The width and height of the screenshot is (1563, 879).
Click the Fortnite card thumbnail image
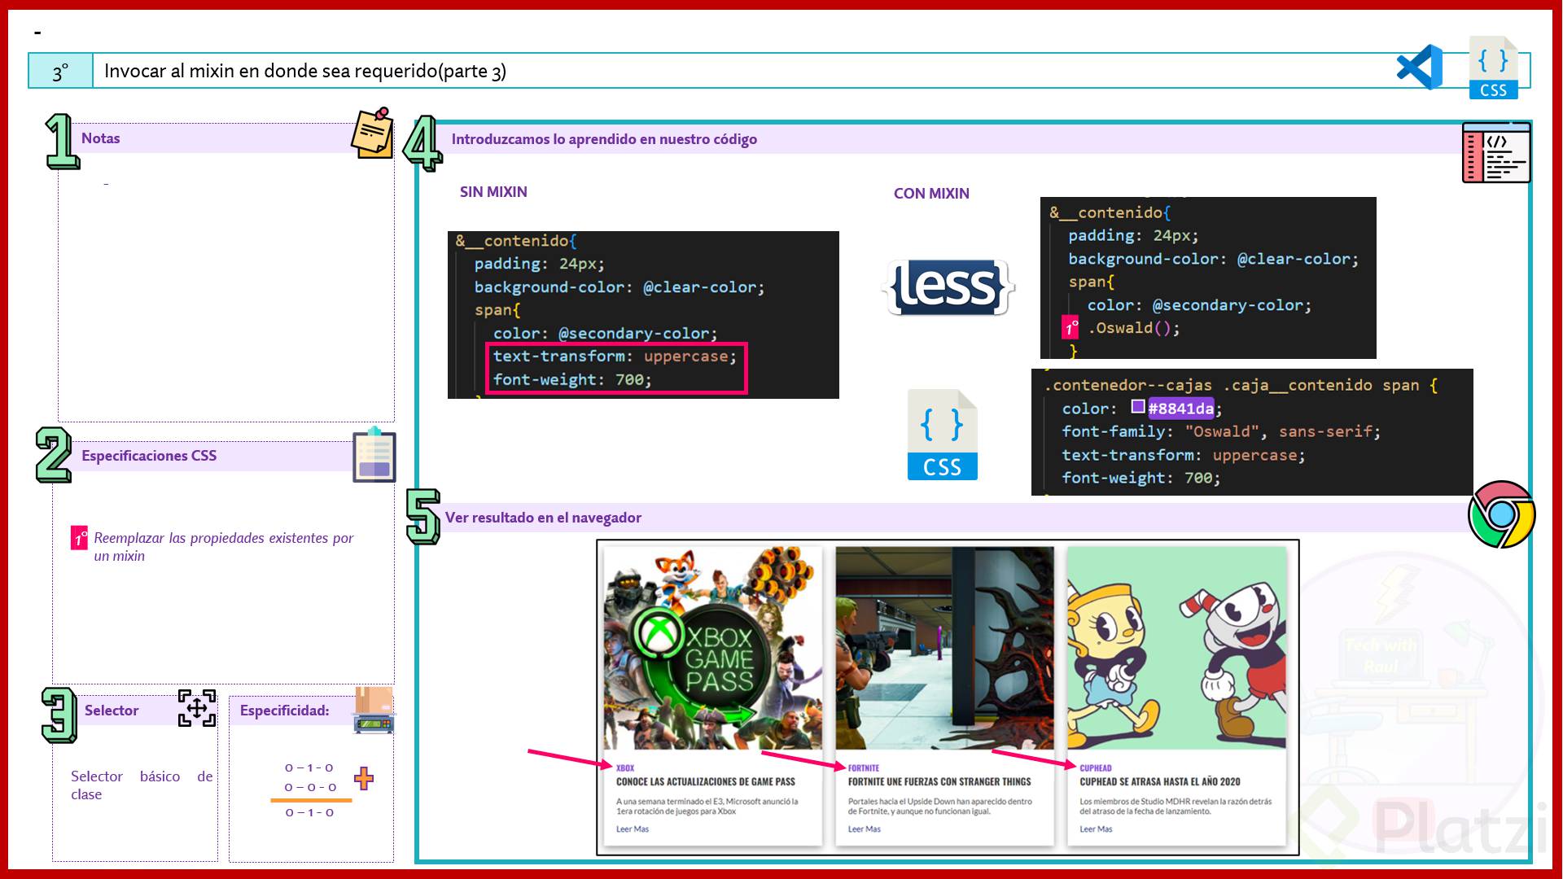(944, 648)
